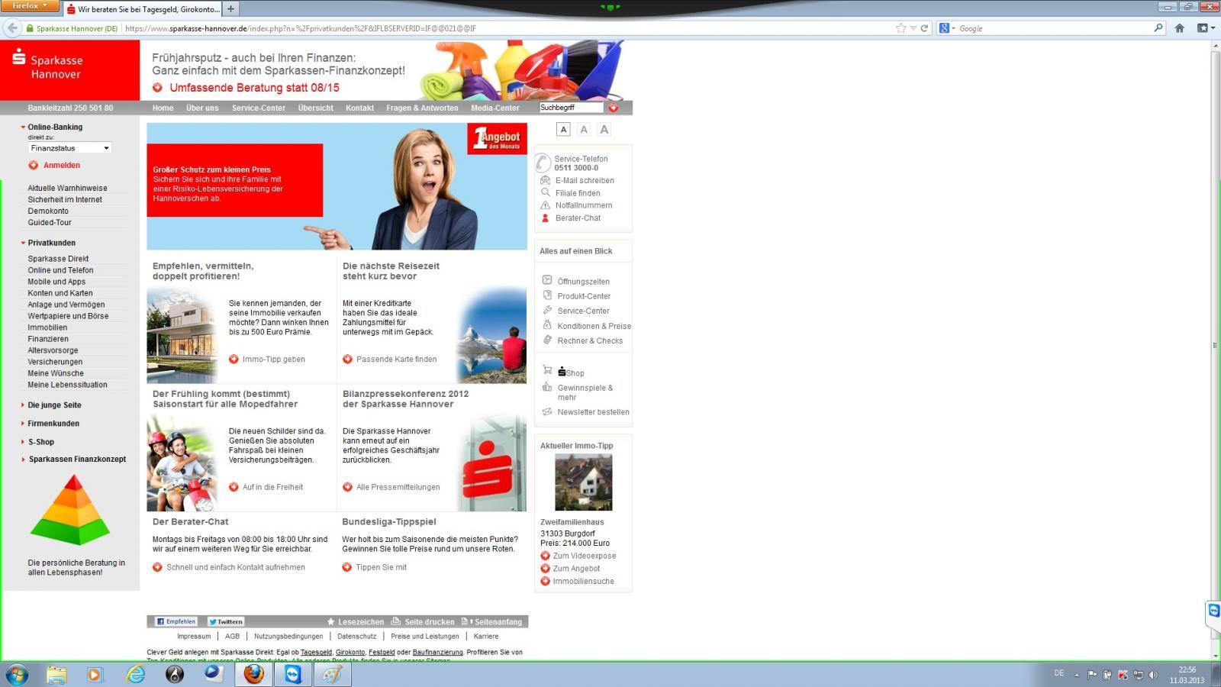This screenshot has height=687, width=1221.
Task: Click the Firefox address bar URL
Action: 507,28
